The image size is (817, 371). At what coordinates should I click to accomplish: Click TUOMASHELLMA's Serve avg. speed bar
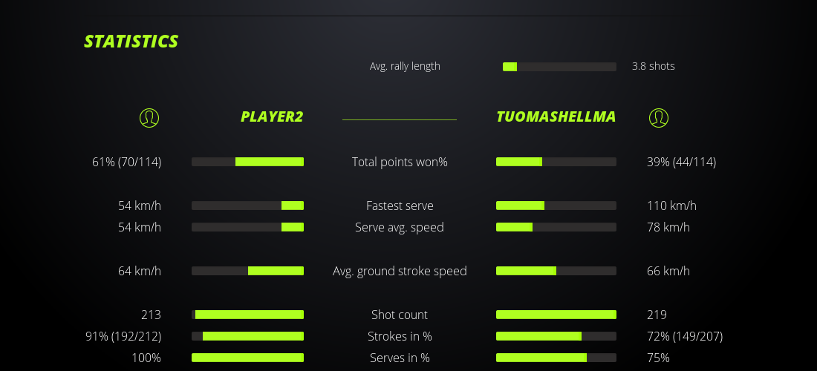click(556, 227)
